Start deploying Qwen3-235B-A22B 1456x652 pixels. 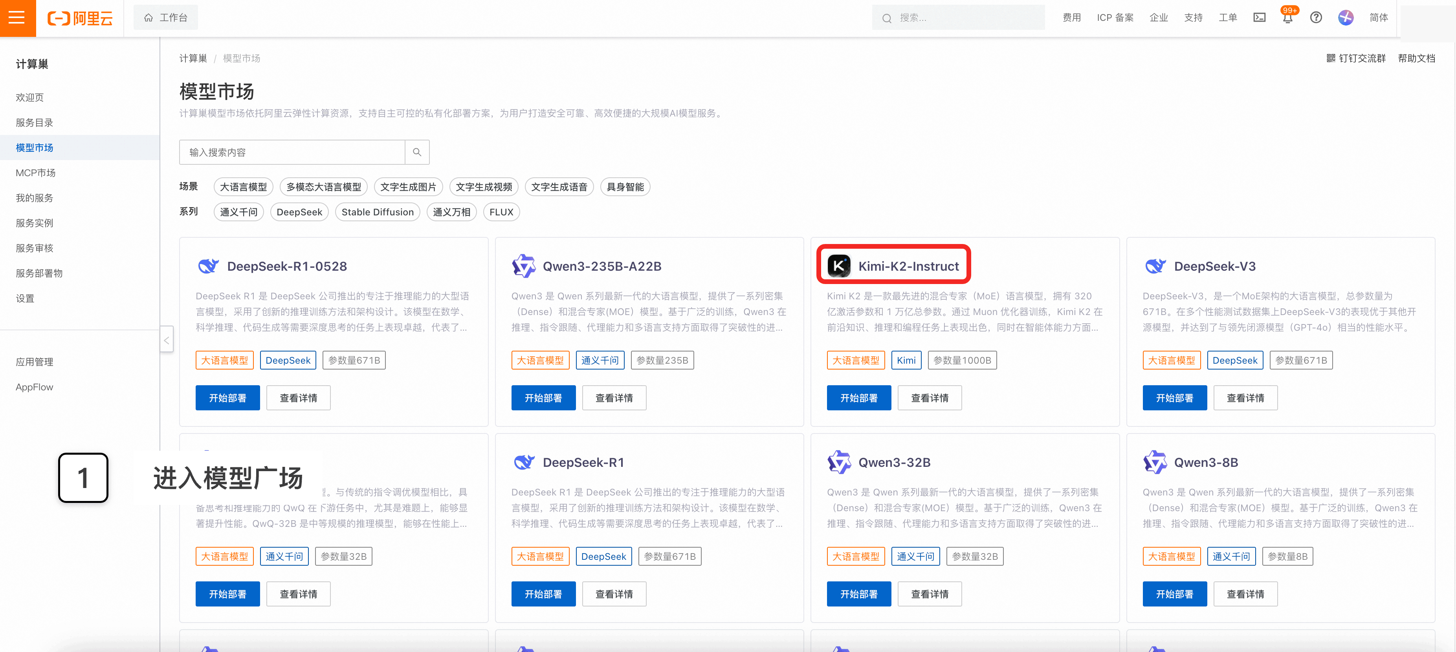coord(543,398)
